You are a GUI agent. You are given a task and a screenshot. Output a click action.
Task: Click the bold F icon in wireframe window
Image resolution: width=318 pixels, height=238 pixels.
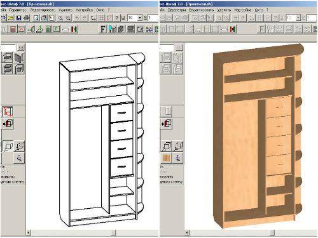click(103, 29)
